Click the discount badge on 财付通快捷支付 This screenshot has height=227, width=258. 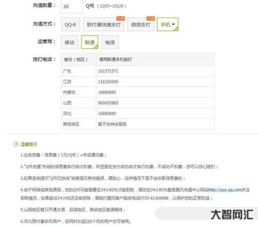(121, 19)
